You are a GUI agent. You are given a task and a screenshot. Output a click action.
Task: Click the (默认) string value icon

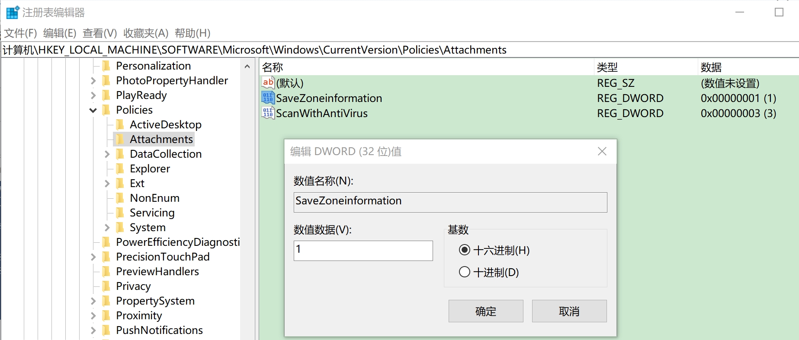coord(268,83)
